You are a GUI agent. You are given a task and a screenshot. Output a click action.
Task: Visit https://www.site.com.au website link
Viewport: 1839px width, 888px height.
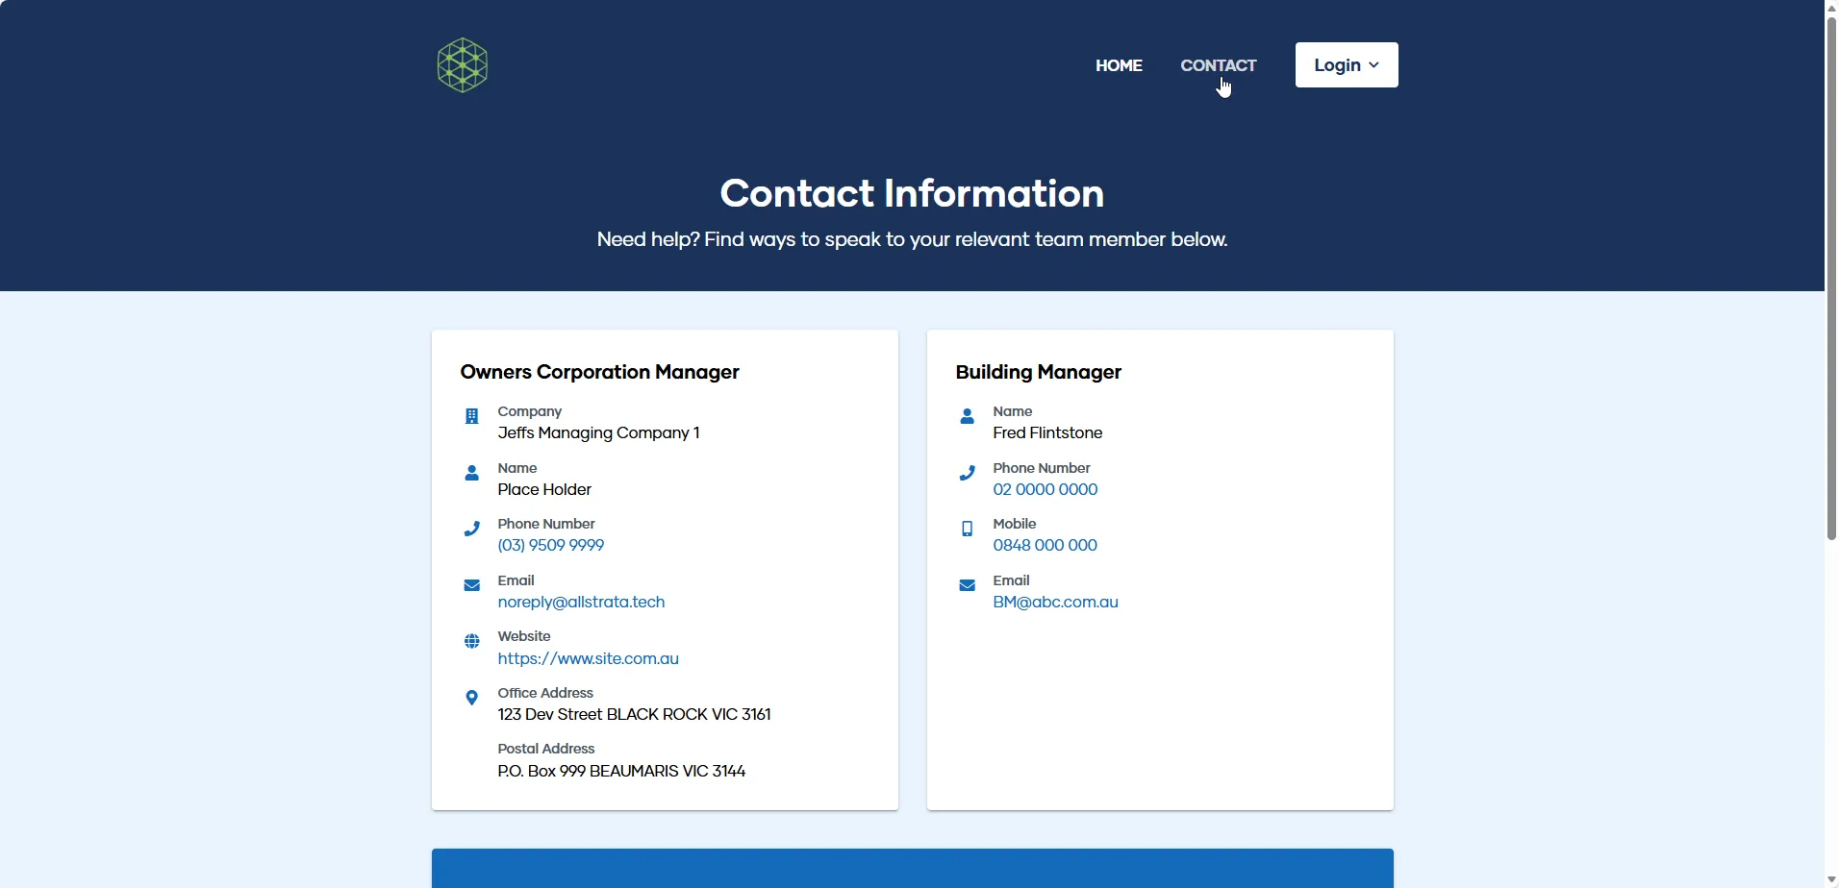pos(589,659)
